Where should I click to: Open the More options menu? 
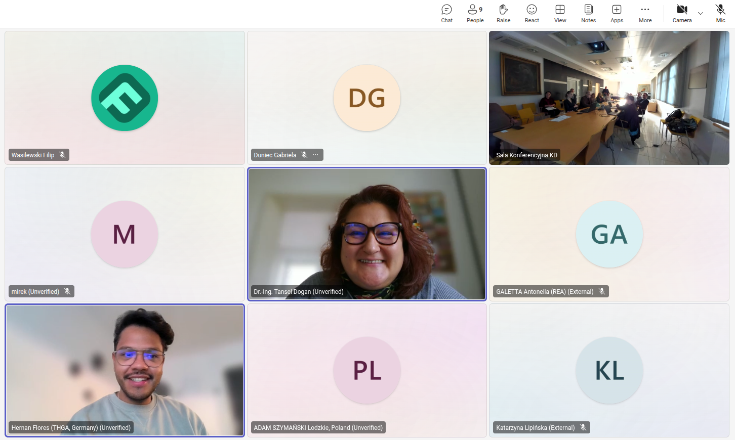[645, 14]
